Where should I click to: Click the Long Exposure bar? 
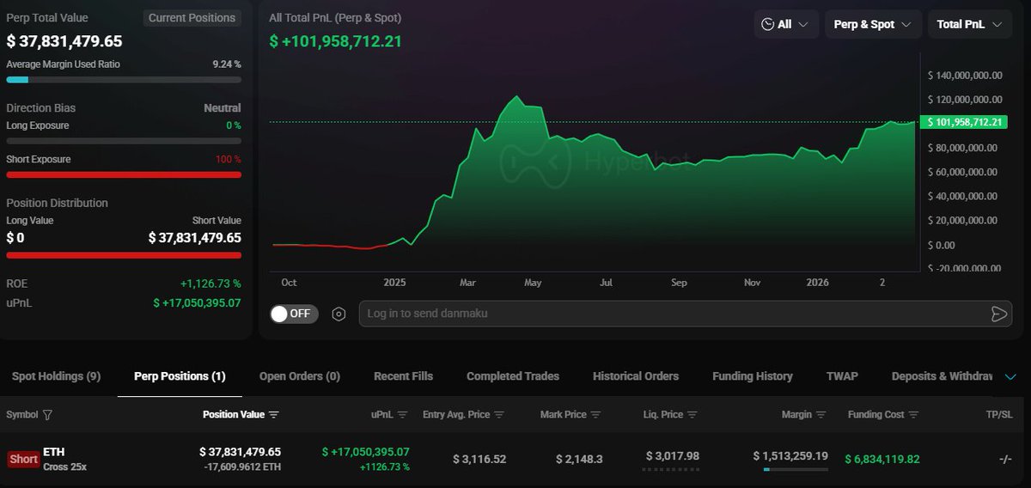point(124,141)
